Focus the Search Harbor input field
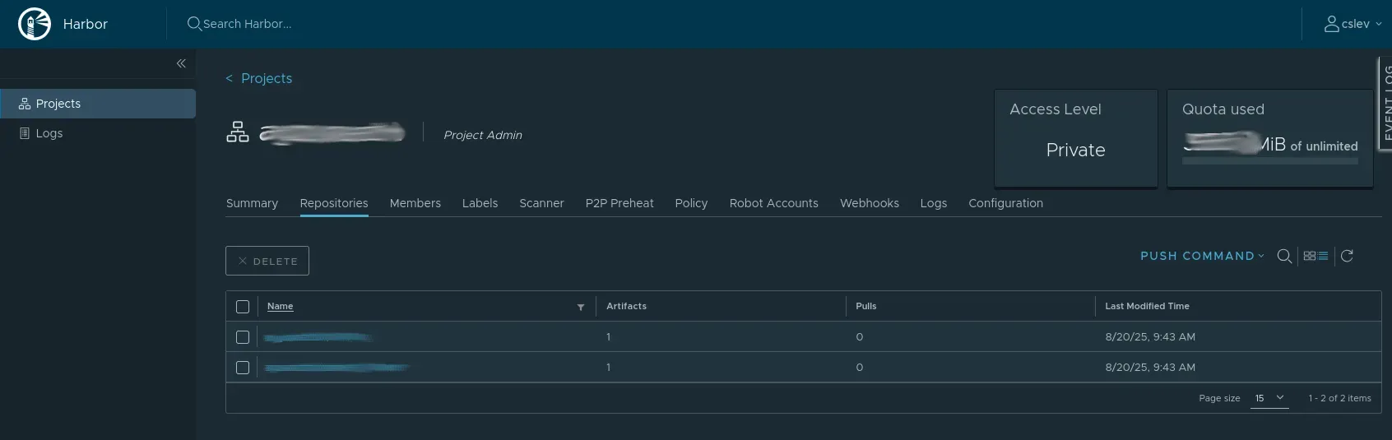1392x440 pixels. pyautogui.click(x=248, y=24)
